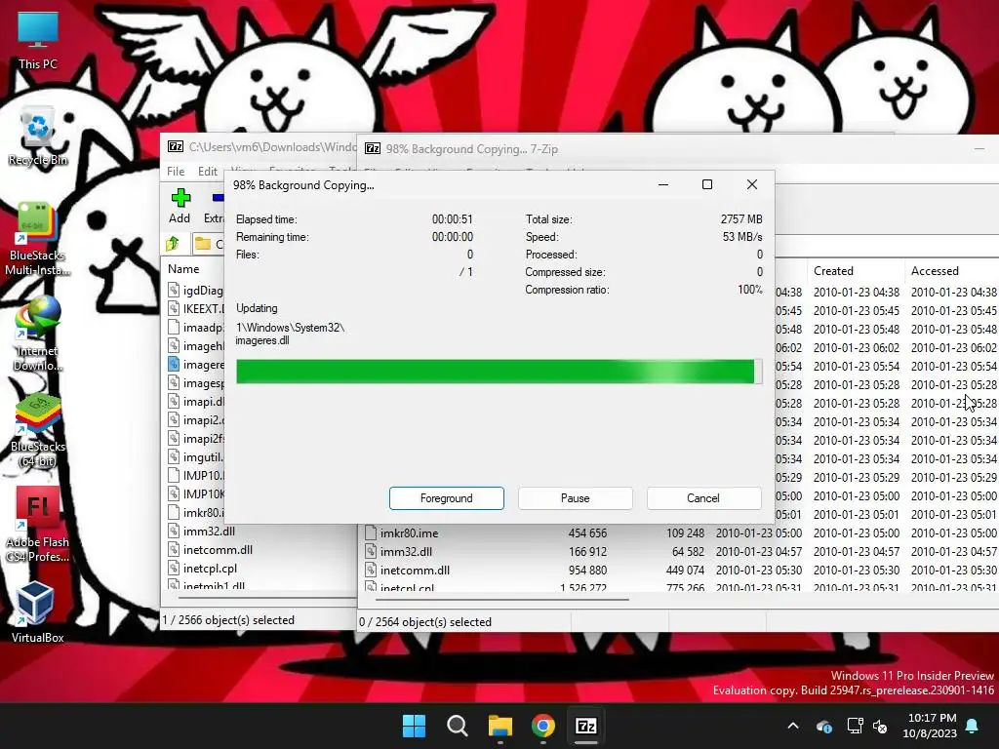Screen dimensions: 999x749
Task: Click horizontal scrollbar in right 7-Zip window
Action: [x=502, y=600]
